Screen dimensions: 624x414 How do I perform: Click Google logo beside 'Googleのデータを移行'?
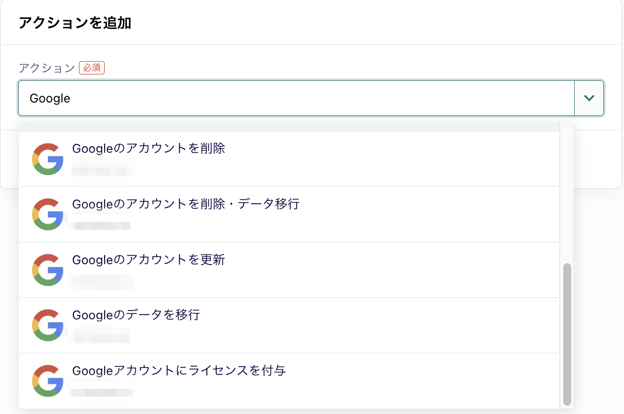click(x=47, y=325)
